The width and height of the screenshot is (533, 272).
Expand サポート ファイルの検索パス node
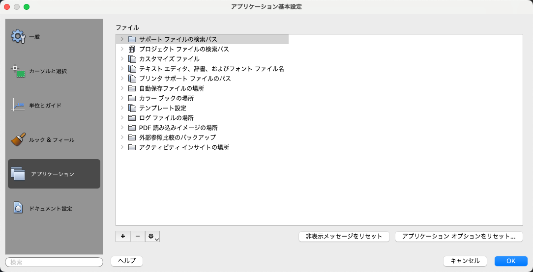(x=122, y=39)
